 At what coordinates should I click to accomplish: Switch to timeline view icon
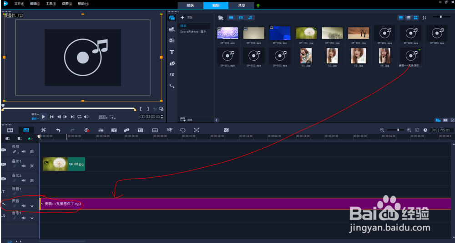(26, 131)
